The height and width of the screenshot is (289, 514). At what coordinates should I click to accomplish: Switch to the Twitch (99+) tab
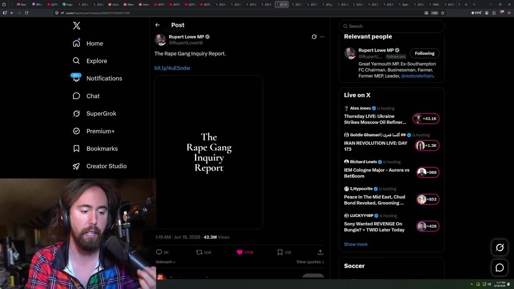pyautogui.click(x=37, y=4)
